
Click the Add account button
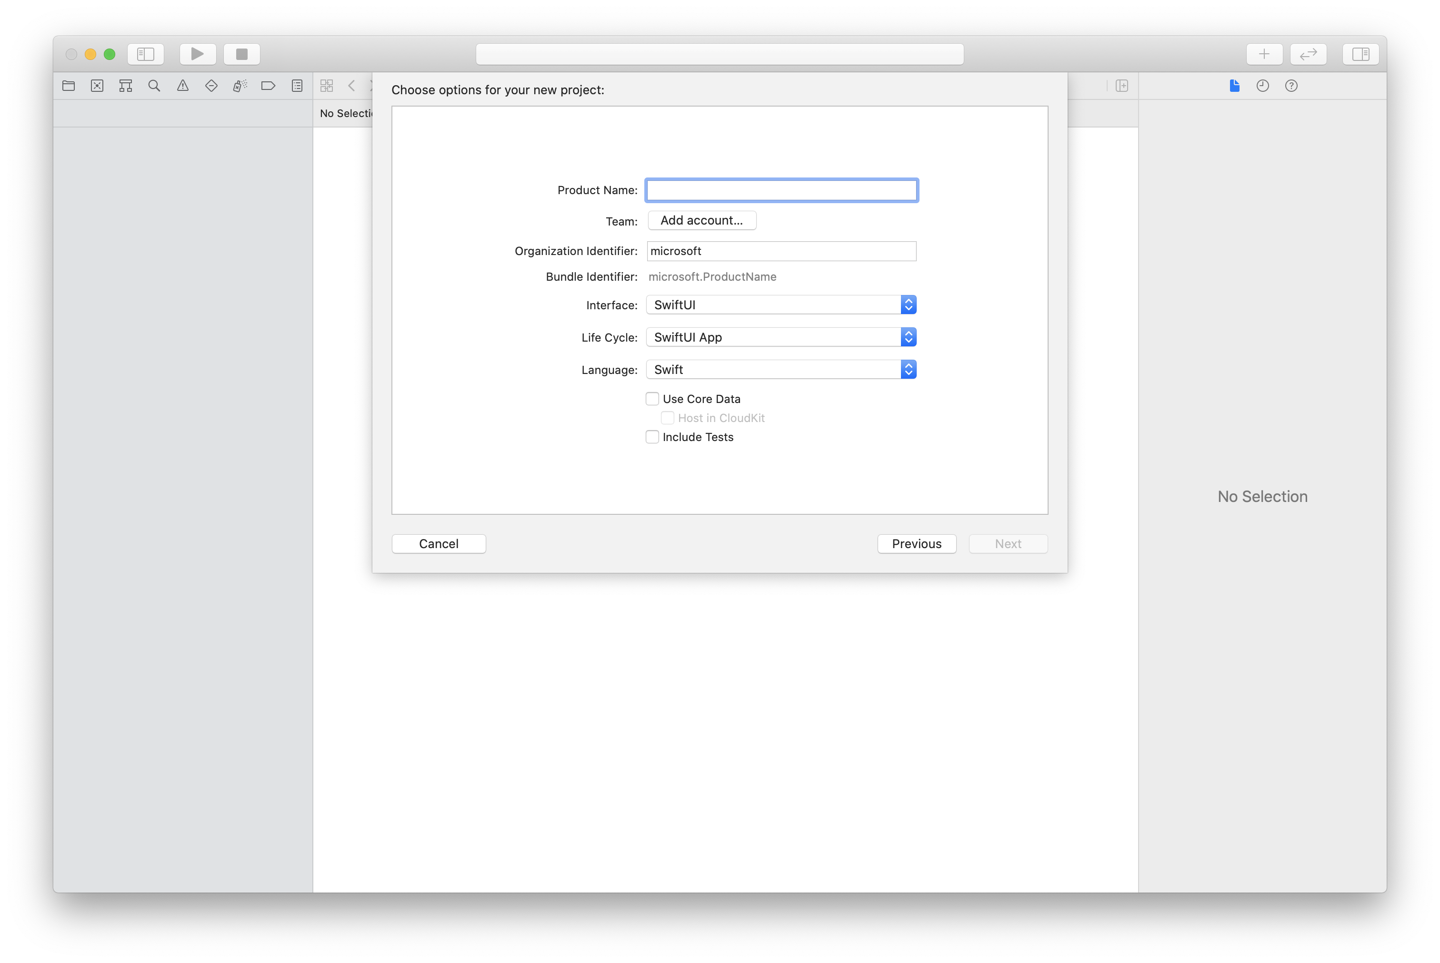(701, 219)
